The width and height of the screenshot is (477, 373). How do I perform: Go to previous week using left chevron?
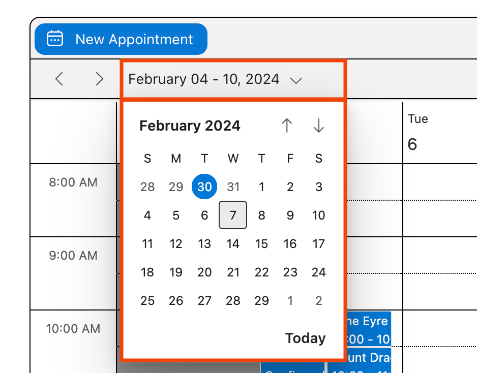(58, 79)
